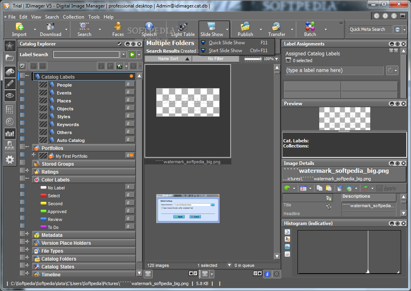The width and height of the screenshot is (411, 291).
Task: Click the star pentagon sidebar icon
Action: tap(10, 46)
